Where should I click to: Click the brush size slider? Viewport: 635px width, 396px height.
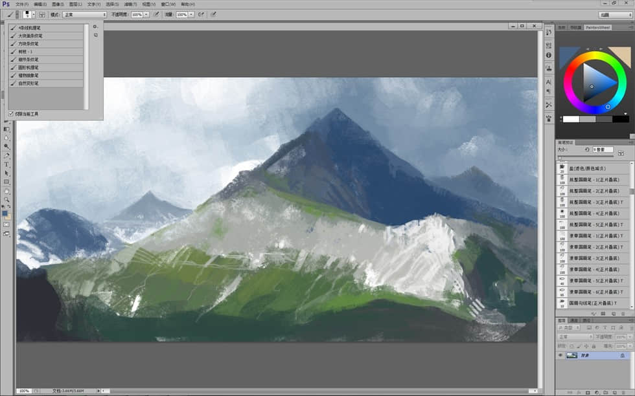(586, 157)
